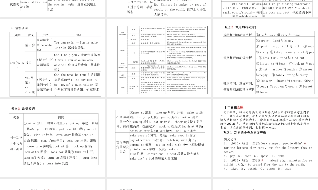The height and width of the screenshot is (190, 318).
Task: Click the Can the news be true example
Action: [78, 85]
